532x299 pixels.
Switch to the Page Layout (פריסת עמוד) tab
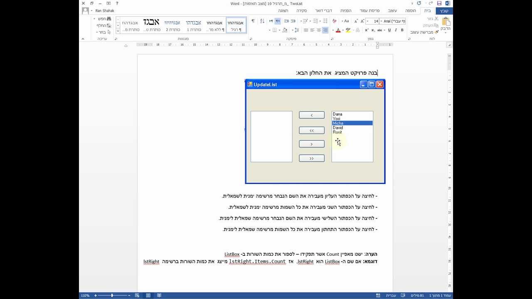pos(370,11)
